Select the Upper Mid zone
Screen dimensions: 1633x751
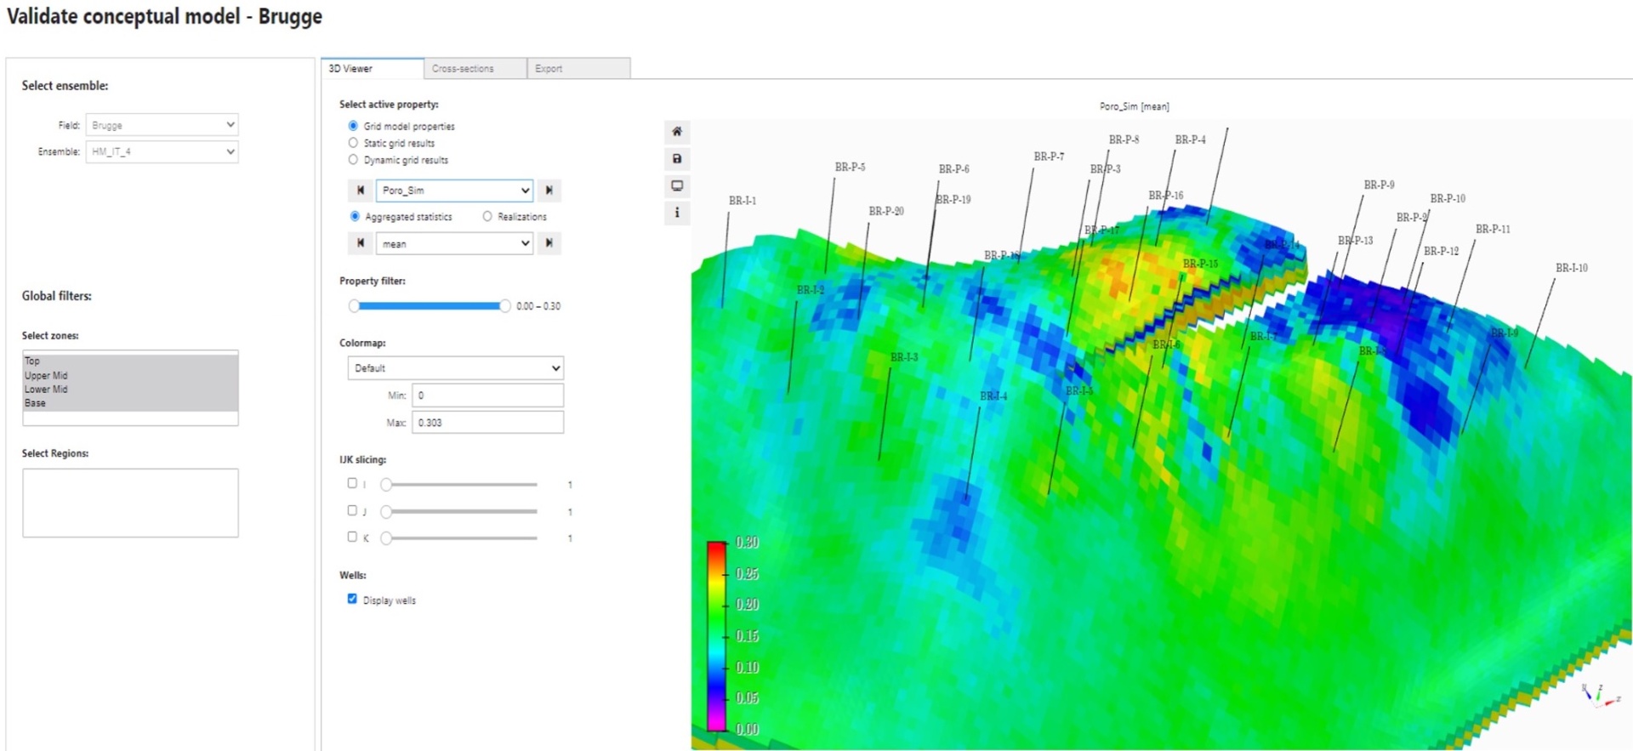[x=47, y=375]
